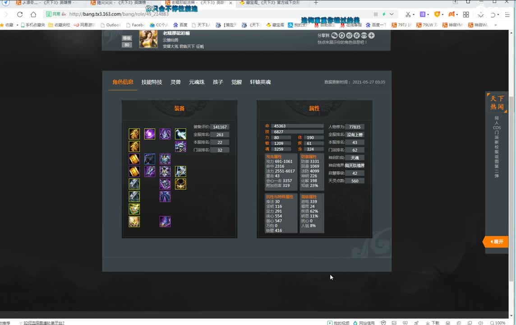Click the picture icon in status bar

[394, 323]
